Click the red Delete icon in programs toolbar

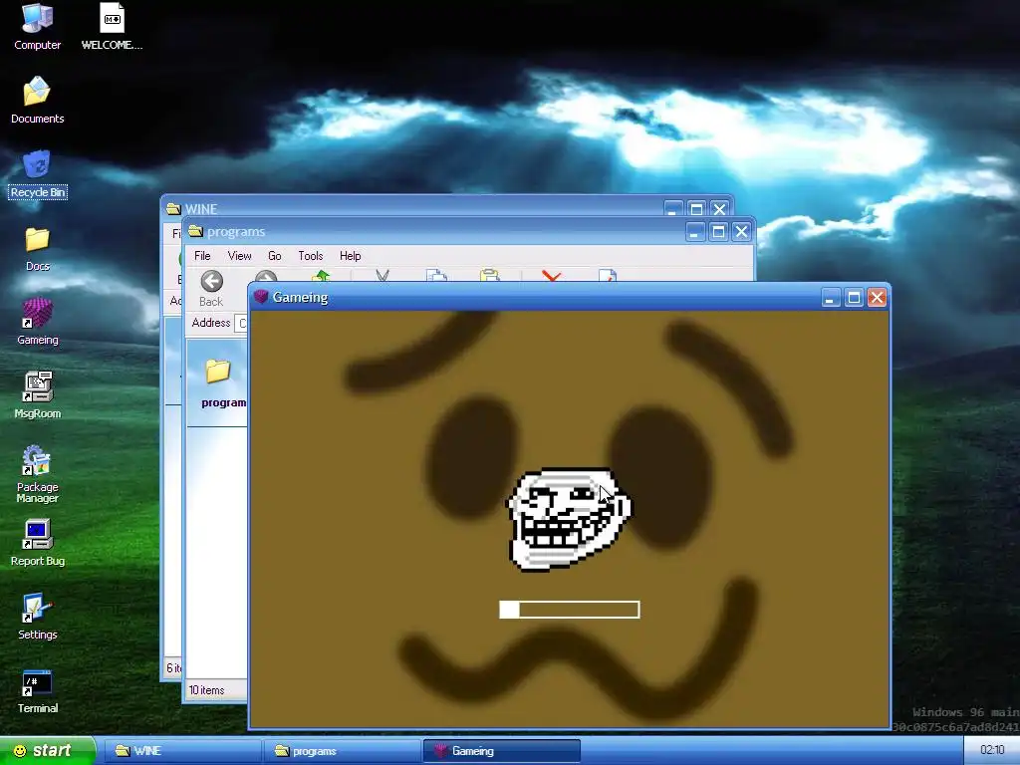[x=551, y=276]
